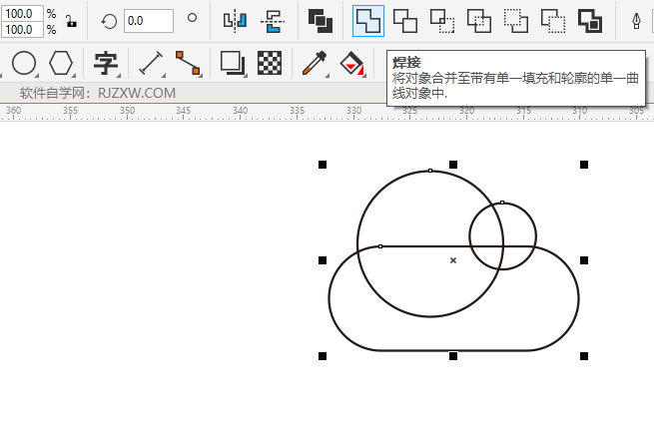The height and width of the screenshot is (430, 654).
Task: Open the Transparency checkerboard tool
Action: pyautogui.click(x=270, y=64)
